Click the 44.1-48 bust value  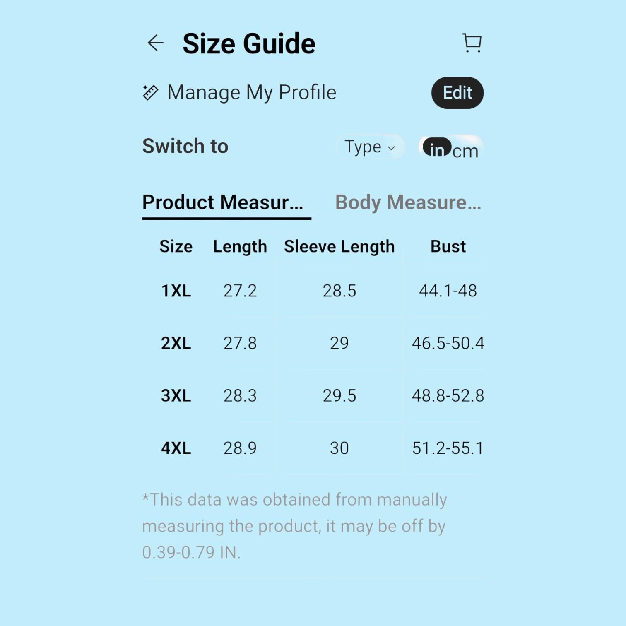(x=448, y=291)
